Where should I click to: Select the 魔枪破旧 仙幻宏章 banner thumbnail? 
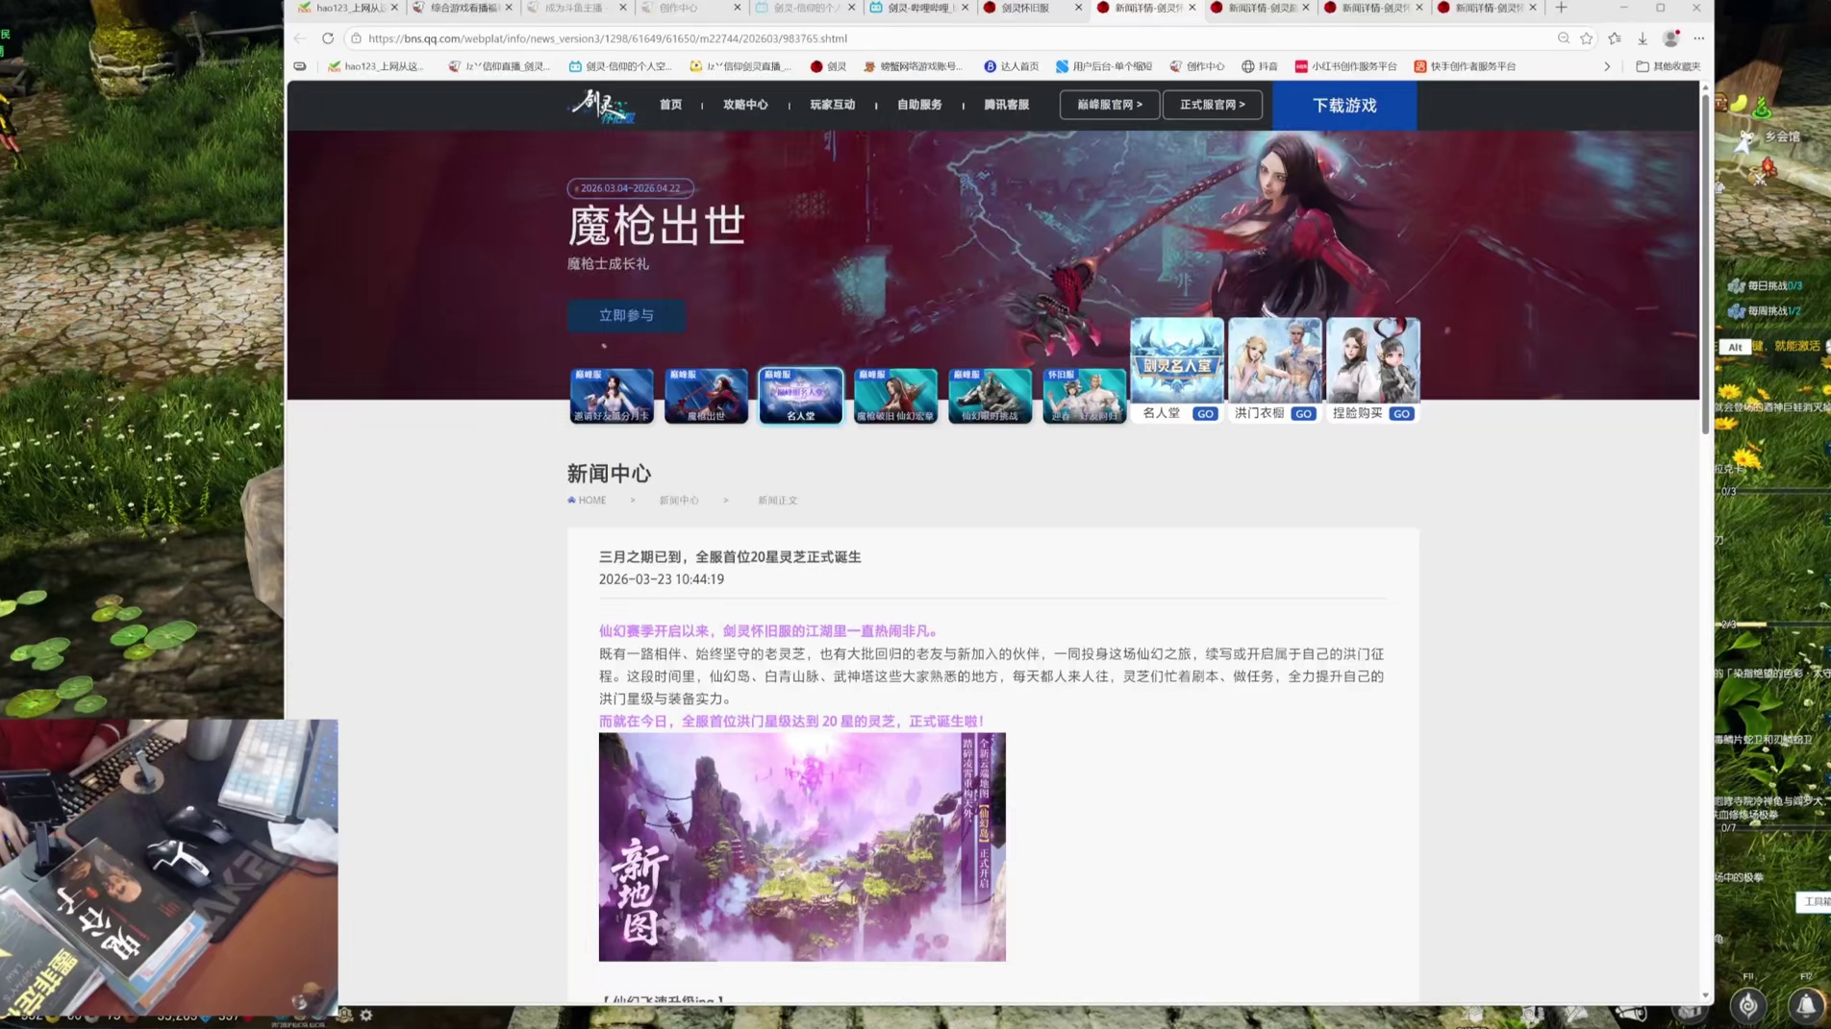pyautogui.click(x=895, y=396)
